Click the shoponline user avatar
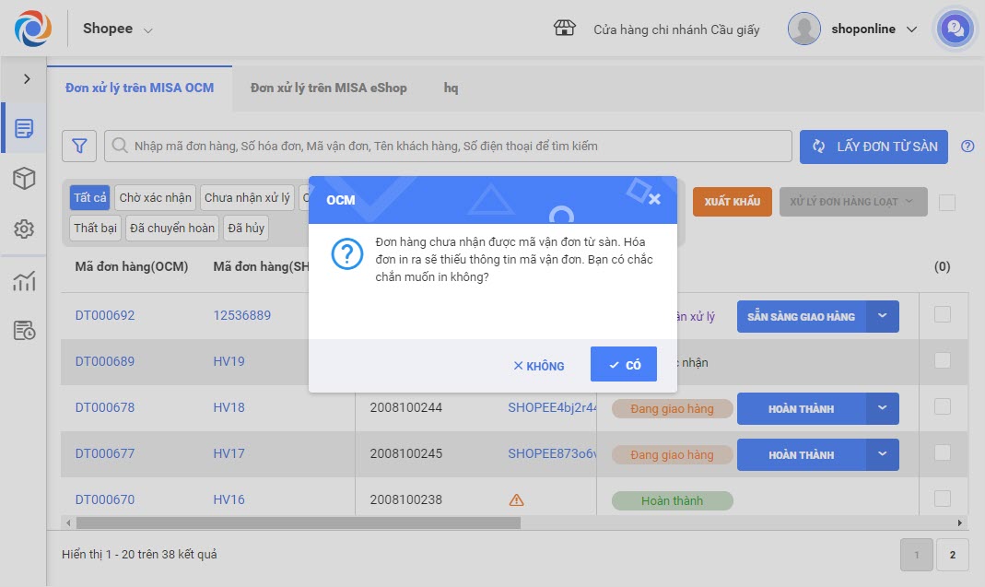This screenshot has width=985, height=587. coord(804,29)
